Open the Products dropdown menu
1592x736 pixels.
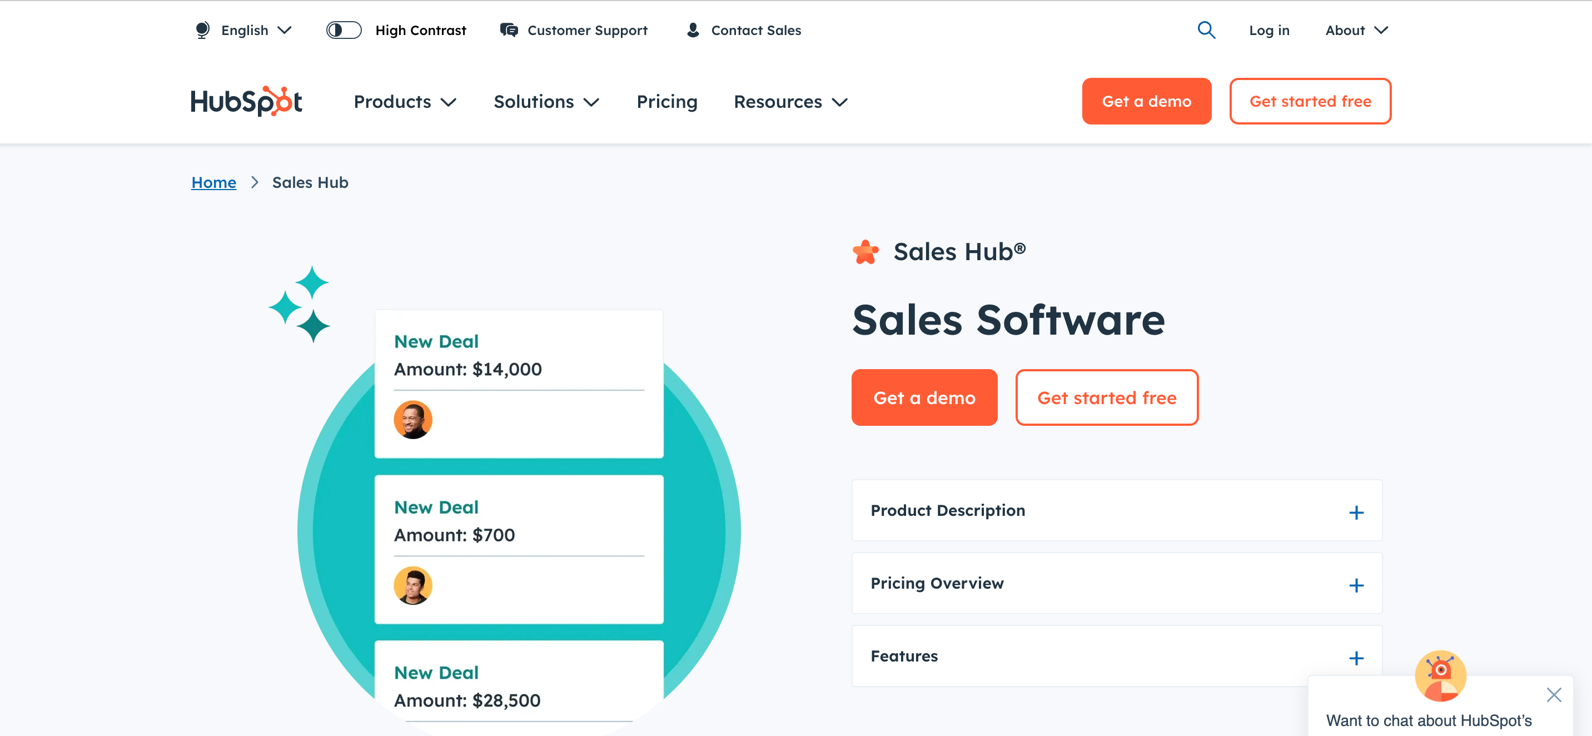click(405, 101)
